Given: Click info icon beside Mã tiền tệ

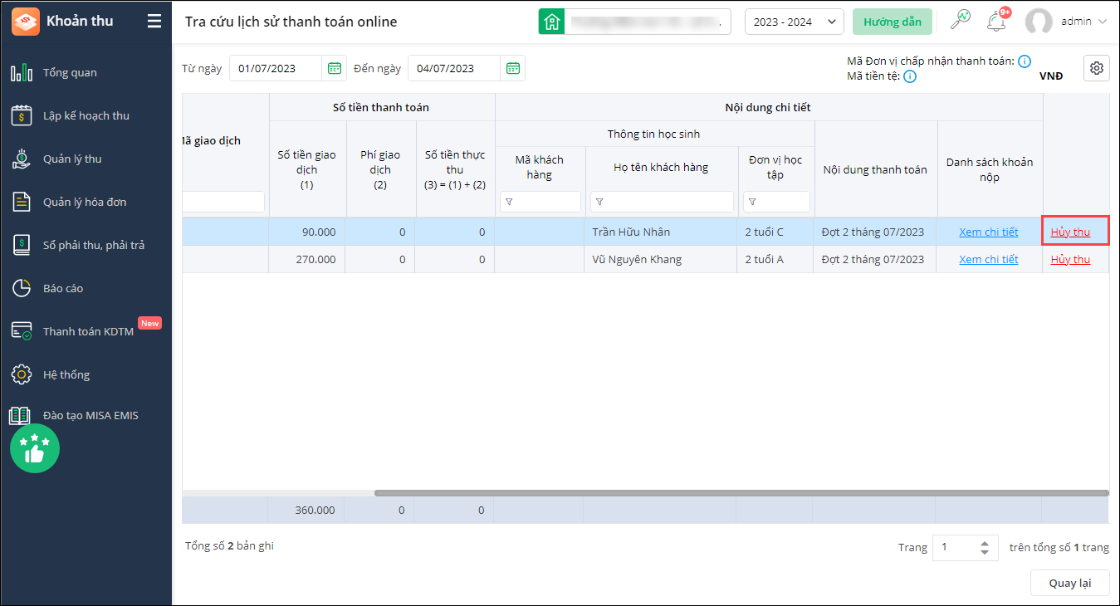Looking at the screenshot, I should tap(910, 76).
